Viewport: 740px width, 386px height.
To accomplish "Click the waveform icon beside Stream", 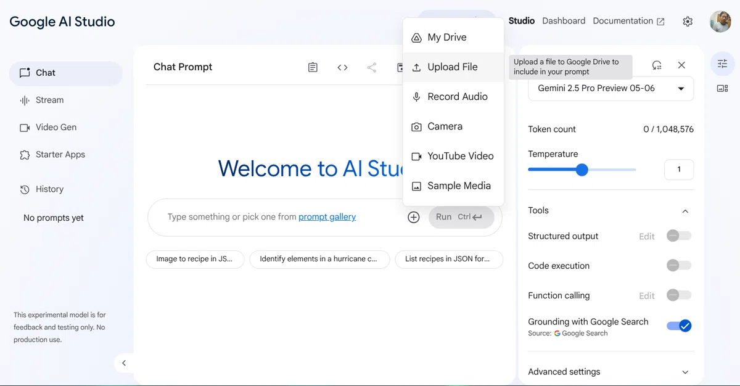I will 25,100.
